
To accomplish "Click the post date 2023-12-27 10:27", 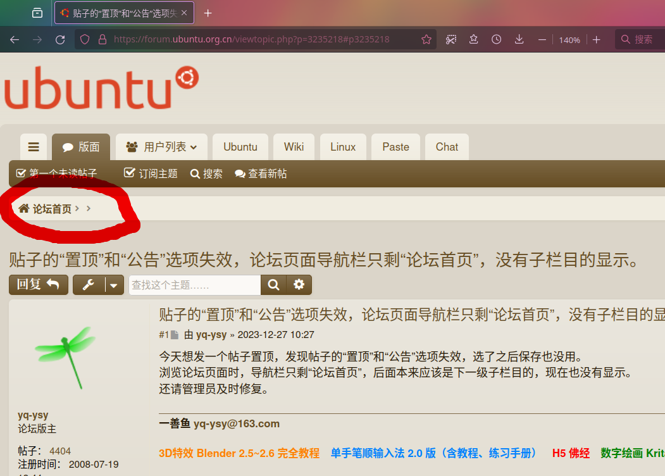I will pyautogui.click(x=276, y=335).
